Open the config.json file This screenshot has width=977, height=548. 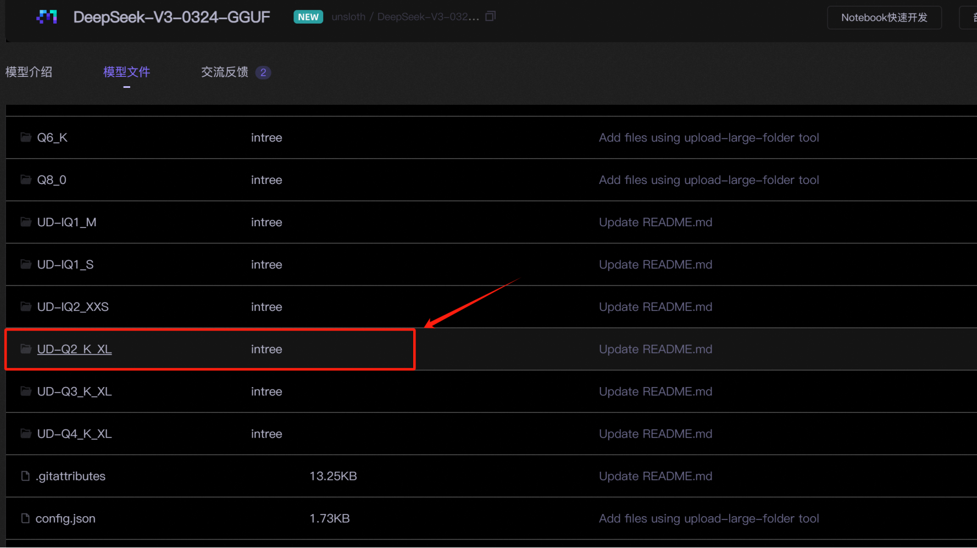pos(65,518)
